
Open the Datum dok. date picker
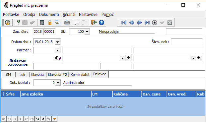(x=57, y=42)
